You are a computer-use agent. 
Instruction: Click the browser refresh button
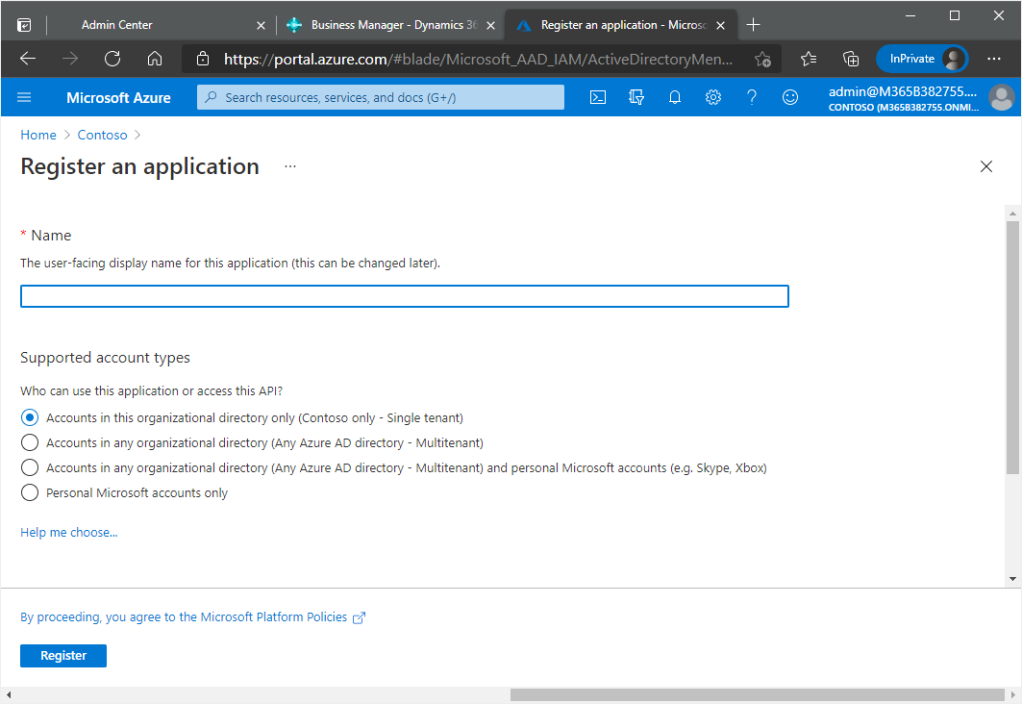(112, 59)
